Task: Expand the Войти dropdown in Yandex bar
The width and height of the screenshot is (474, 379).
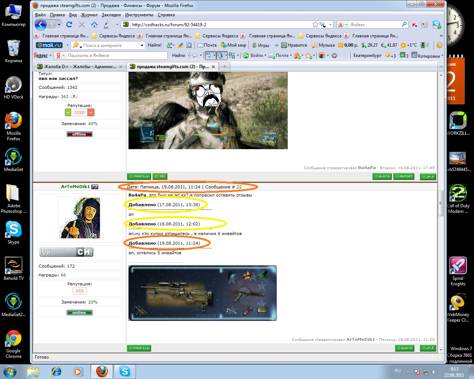Action: tap(265, 56)
